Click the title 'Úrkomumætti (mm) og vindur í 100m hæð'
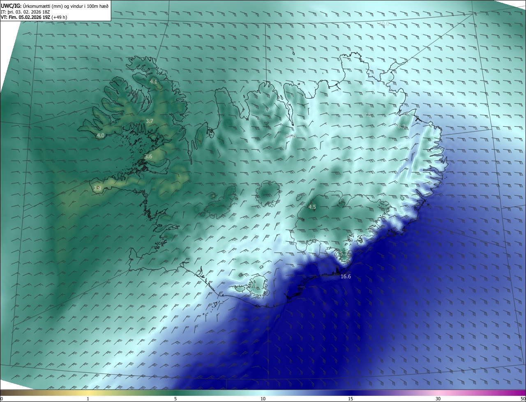Viewport: 526px width, 402px height. click(x=65, y=5)
